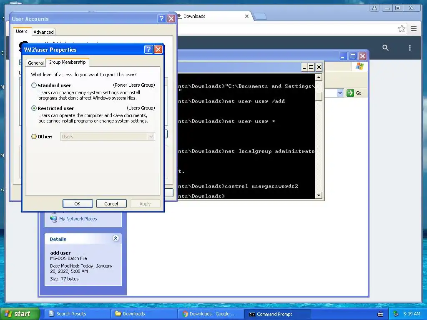This screenshot has height=320, width=427.
Task: Switch to the General tab in user Properties
Action: pos(36,63)
